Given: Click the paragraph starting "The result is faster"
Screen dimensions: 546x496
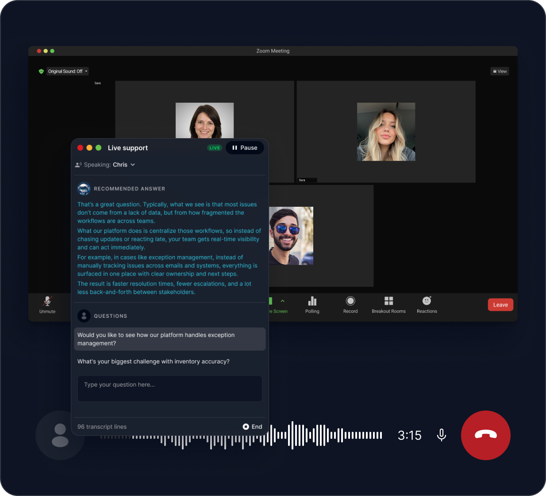Looking at the screenshot, I should (x=164, y=288).
